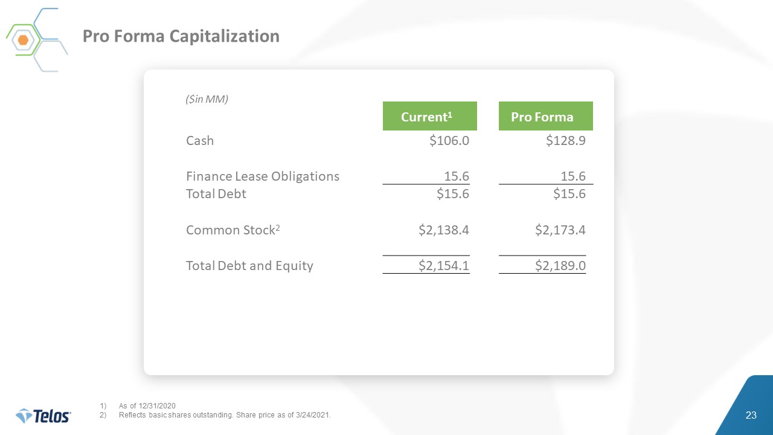
Task: Click the $128.9 pro forma cash value
Action: [566, 141]
